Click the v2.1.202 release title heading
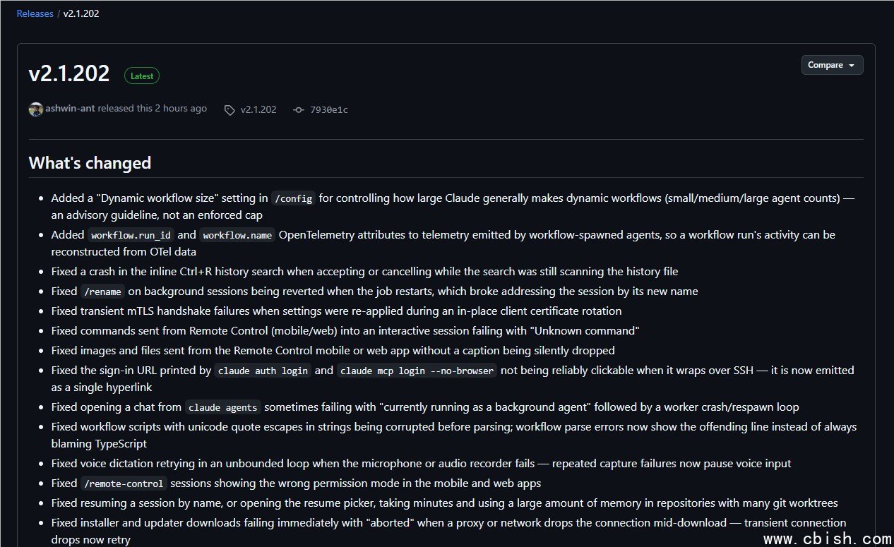894x547 pixels. click(x=69, y=73)
